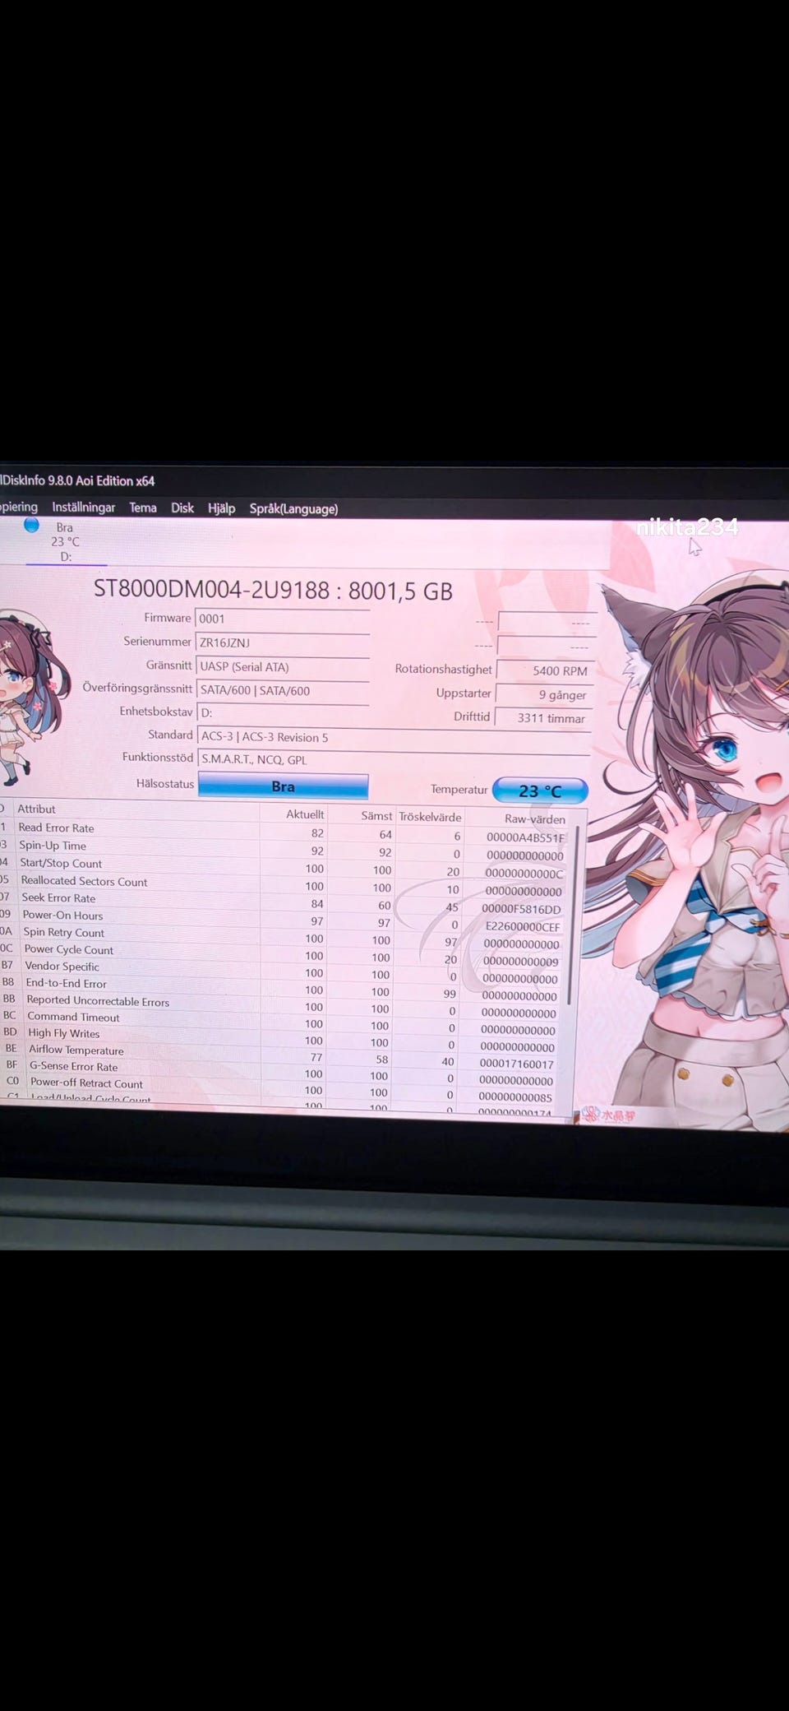Select the Spin-Up Time row

click(x=284, y=850)
